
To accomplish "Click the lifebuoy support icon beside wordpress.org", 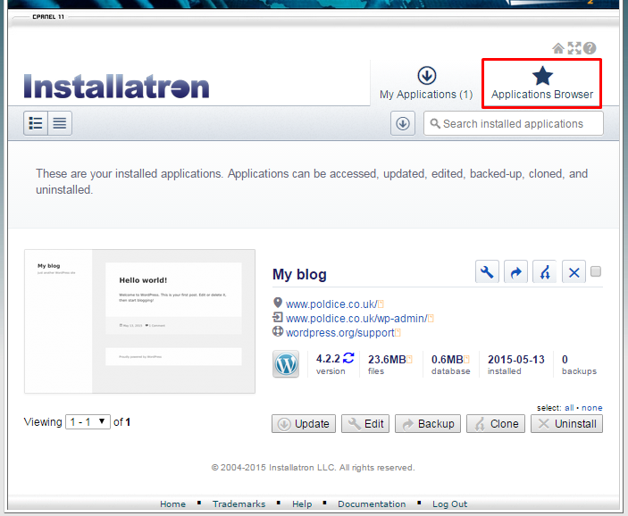I will [278, 331].
